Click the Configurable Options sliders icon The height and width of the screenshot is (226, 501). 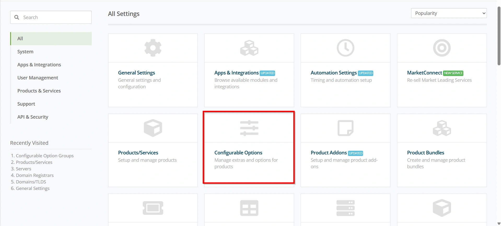point(249,128)
